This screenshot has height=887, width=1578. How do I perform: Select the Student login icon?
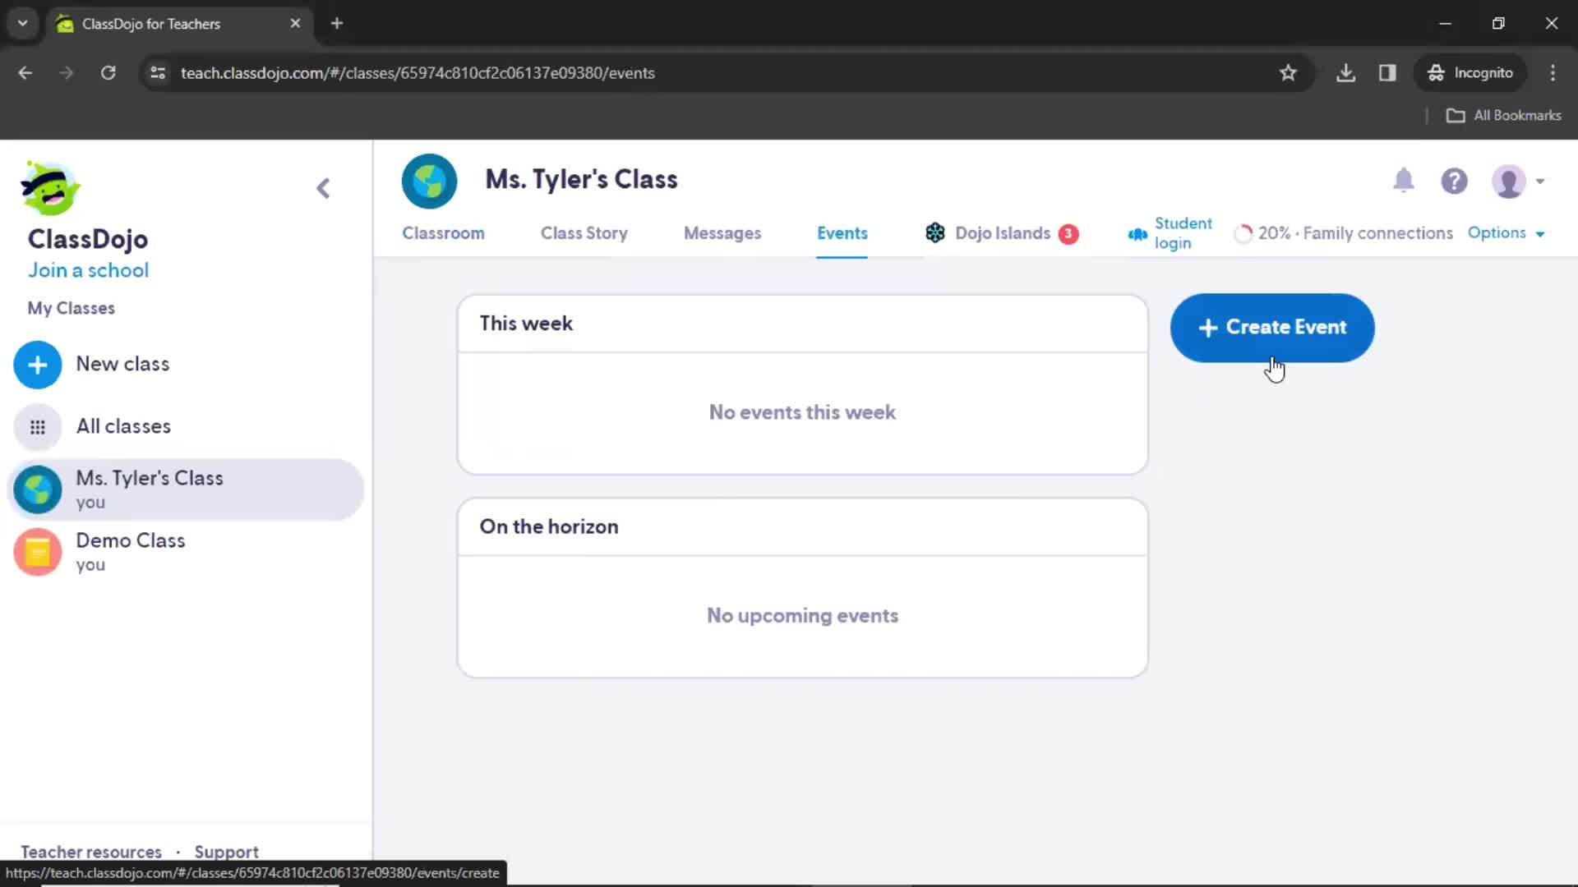1138,233
